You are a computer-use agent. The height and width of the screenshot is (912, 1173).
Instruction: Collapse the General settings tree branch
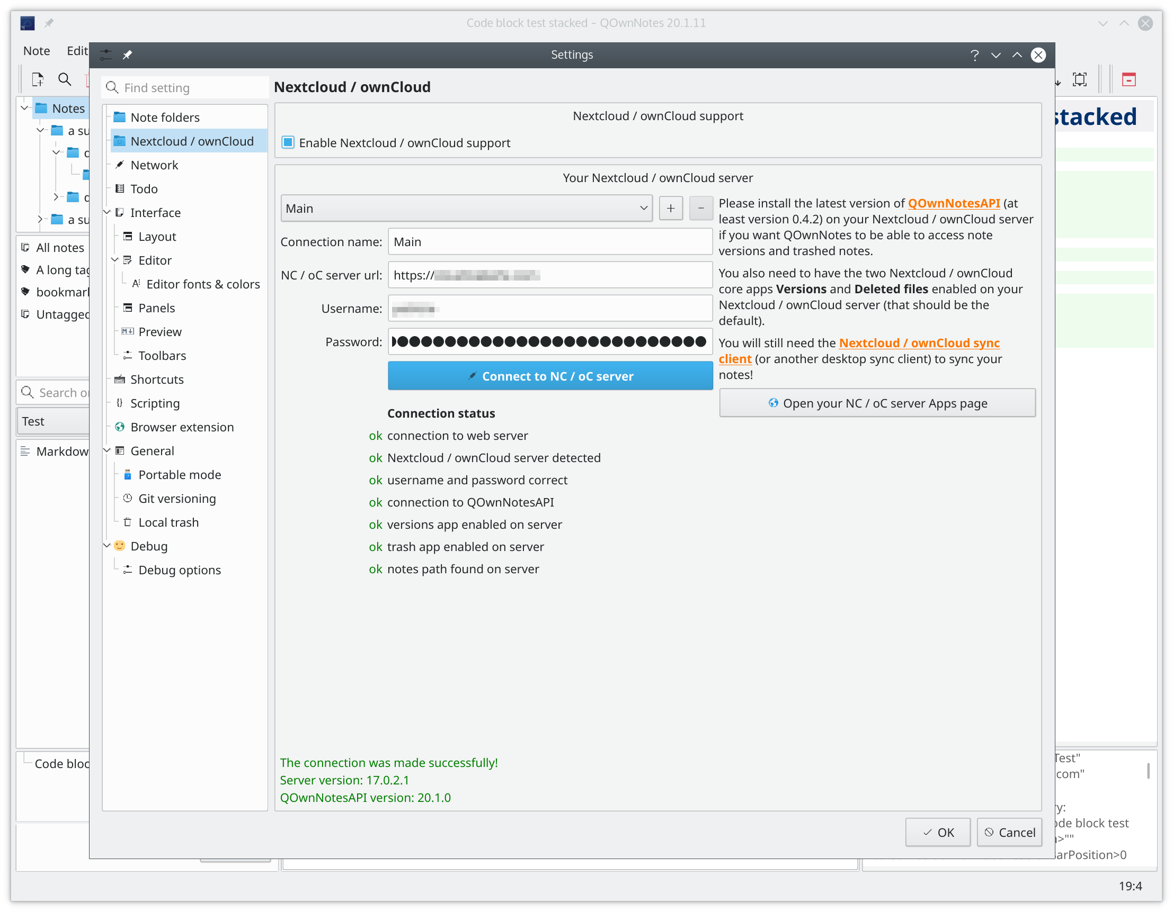pyautogui.click(x=107, y=450)
